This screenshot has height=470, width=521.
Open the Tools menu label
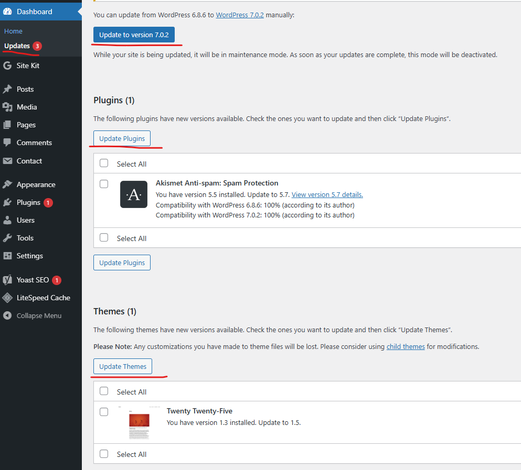(25, 238)
